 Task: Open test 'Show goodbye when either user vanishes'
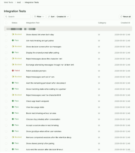pyautogui.click(x=44, y=132)
